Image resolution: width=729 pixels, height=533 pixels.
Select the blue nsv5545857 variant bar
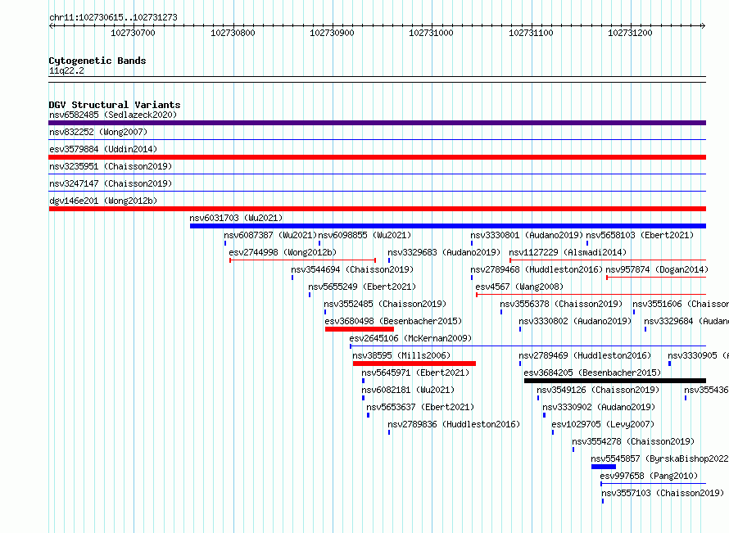pyautogui.click(x=604, y=467)
